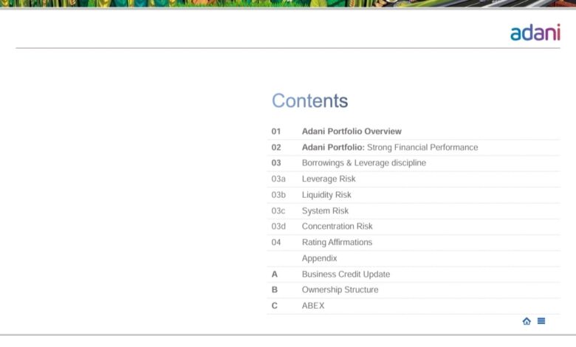Jump to Leverage Risk
The image size is (576, 347).
tap(329, 179)
